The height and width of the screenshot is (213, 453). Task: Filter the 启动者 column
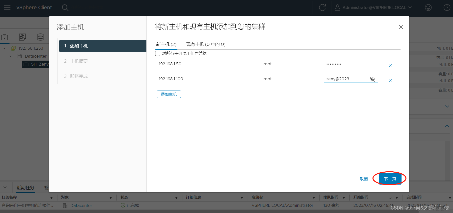click(314, 198)
